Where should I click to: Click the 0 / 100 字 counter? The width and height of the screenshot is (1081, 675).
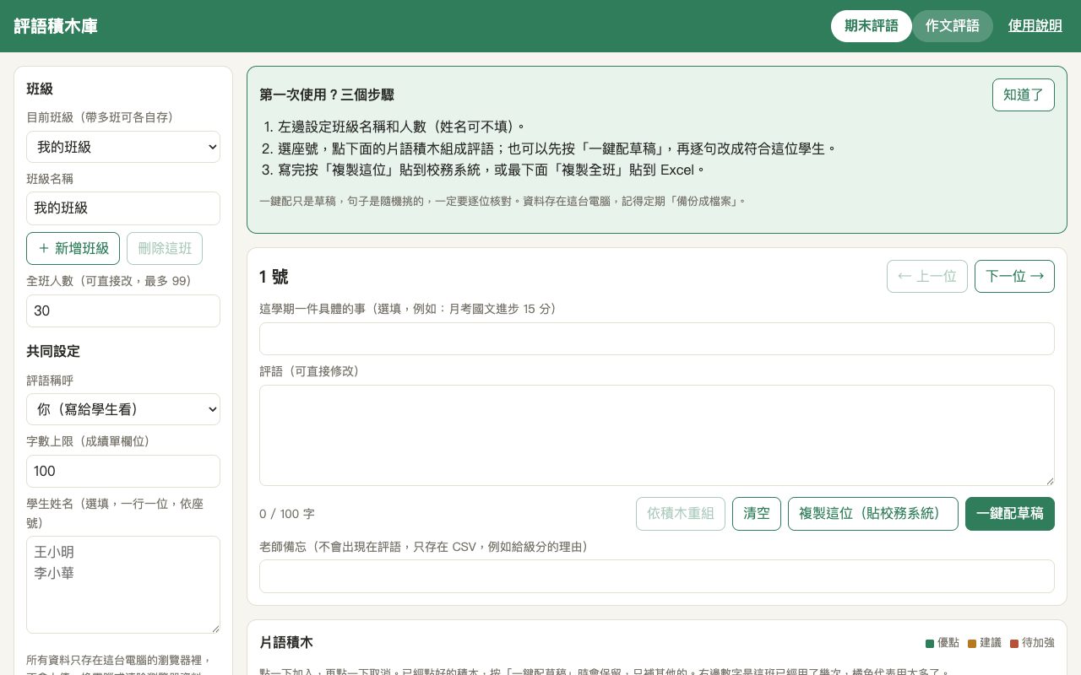[287, 514]
